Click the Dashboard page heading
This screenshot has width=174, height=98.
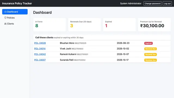pyautogui.click(x=42, y=13)
